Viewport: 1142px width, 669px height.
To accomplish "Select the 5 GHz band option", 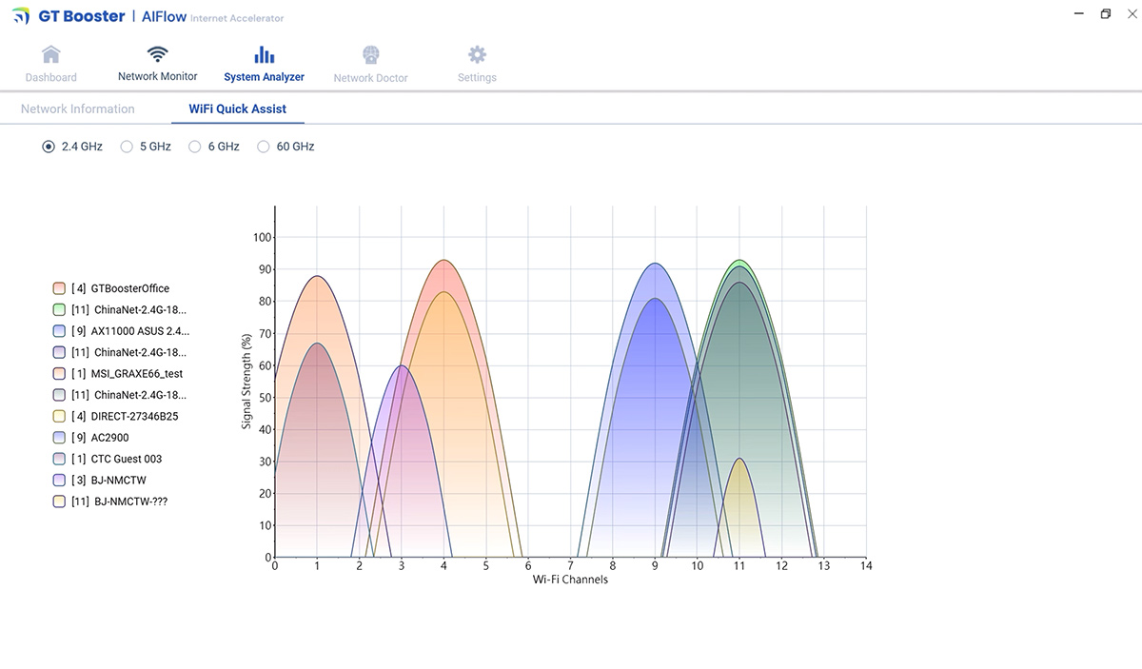I will pyautogui.click(x=127, y=147).
